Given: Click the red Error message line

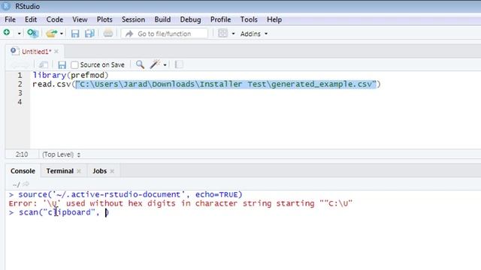Looking at the screenshot, I should [180, 203].
